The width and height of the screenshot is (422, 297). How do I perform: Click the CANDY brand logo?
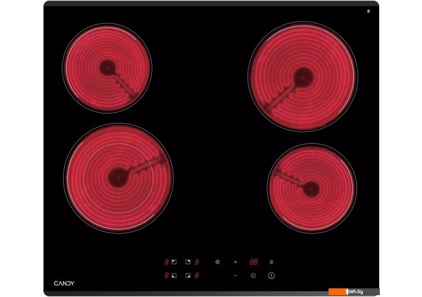tap(64, 283)
